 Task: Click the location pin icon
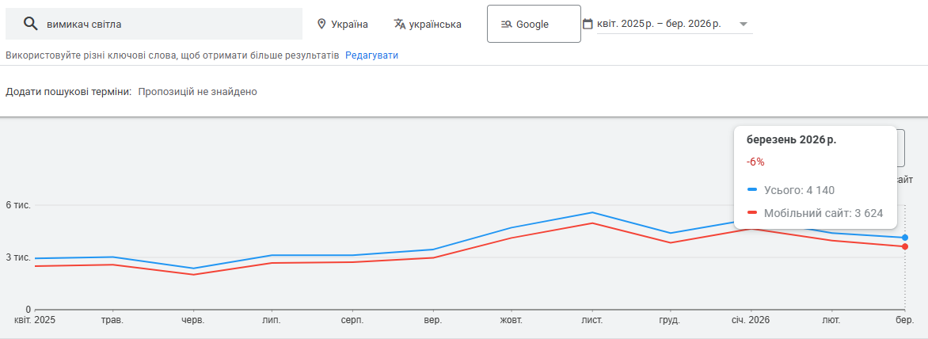(321, 24)
